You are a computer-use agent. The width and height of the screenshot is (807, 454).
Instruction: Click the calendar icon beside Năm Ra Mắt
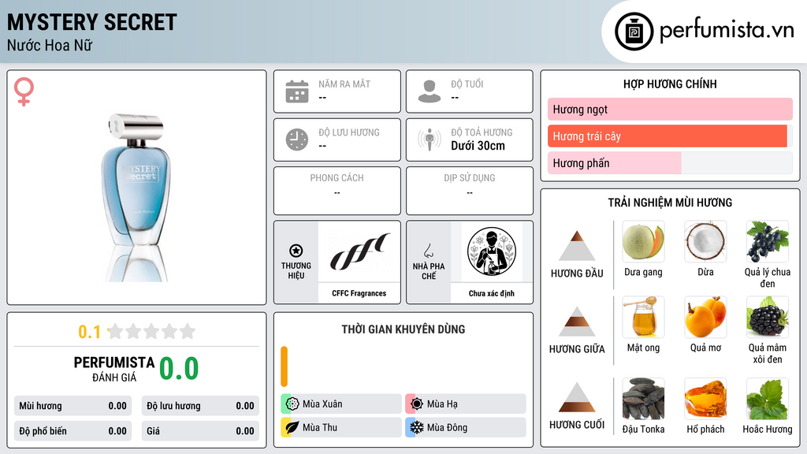[x=297, y=91]
